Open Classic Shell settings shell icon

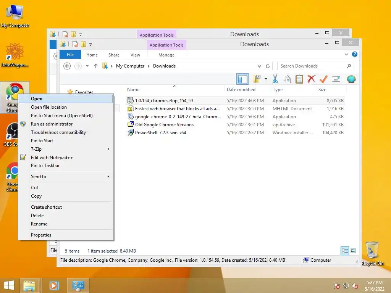351,79
